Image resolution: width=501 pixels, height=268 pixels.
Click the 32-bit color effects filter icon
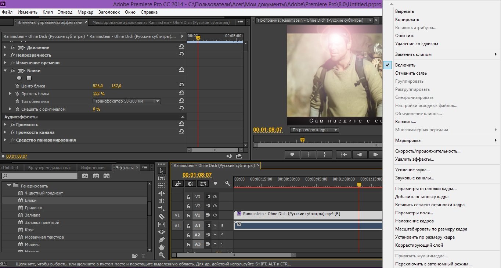coord(96,176)
